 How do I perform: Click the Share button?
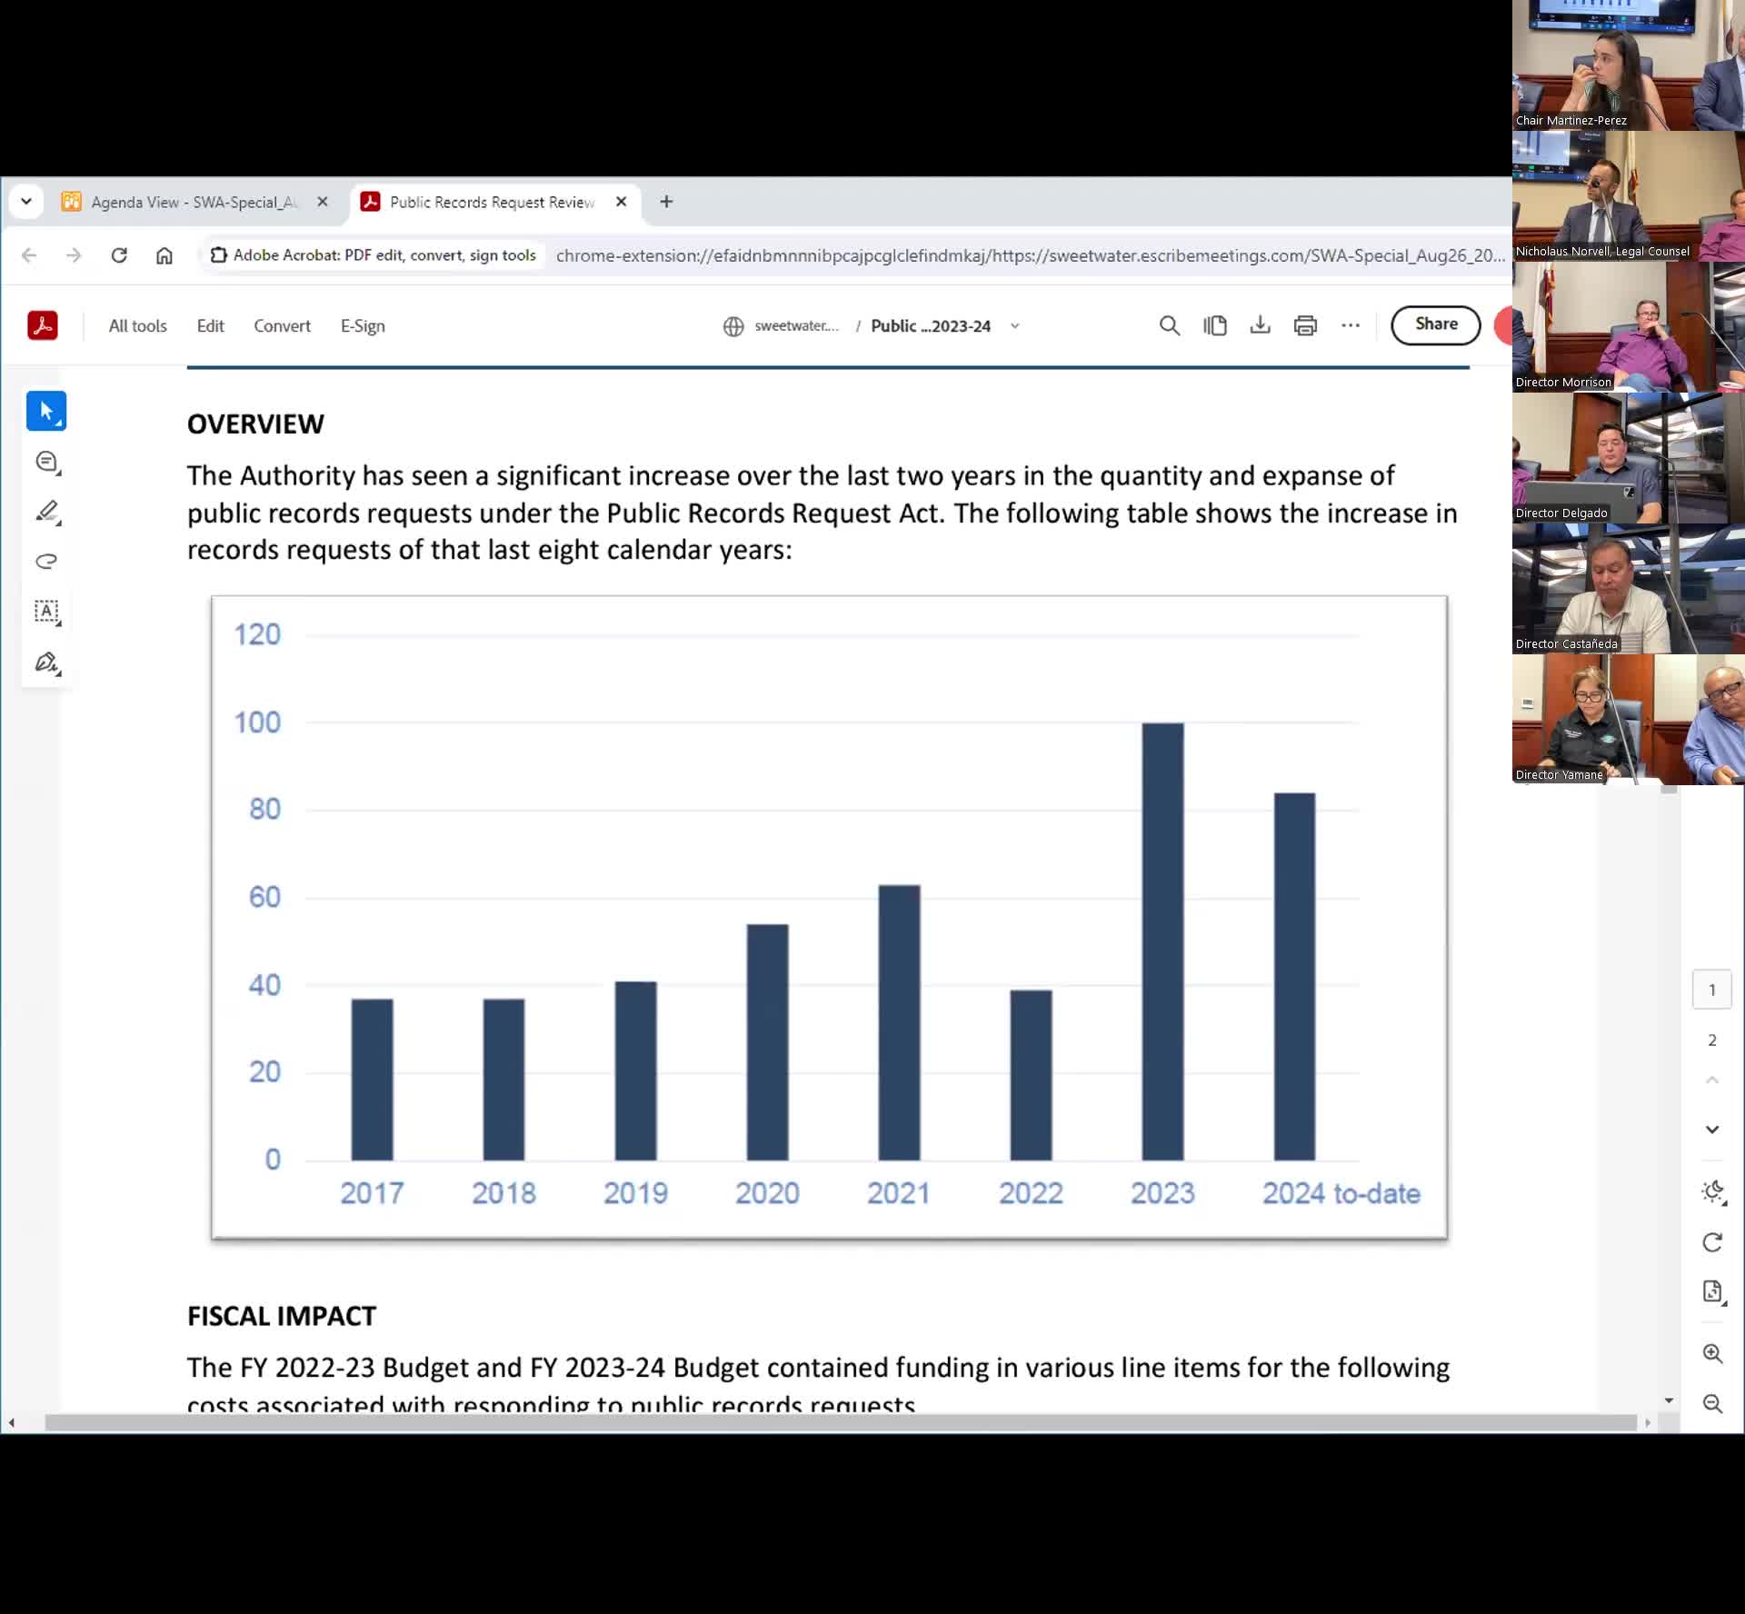(1435, 324)
